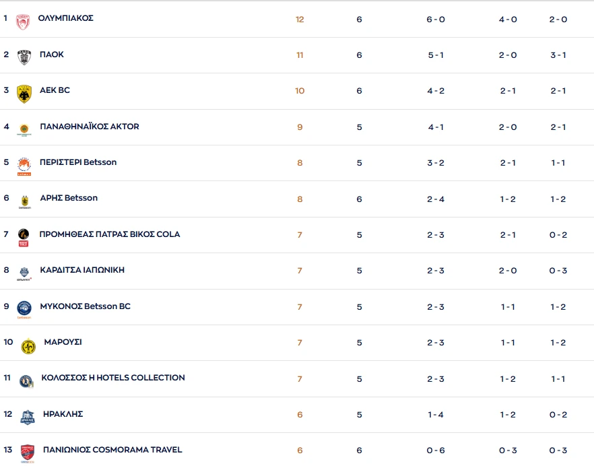Select Panionios's 0 - 6 win-loss record
Image resolution: width=594 pixels, height=468 pixels.
(436, 450)
